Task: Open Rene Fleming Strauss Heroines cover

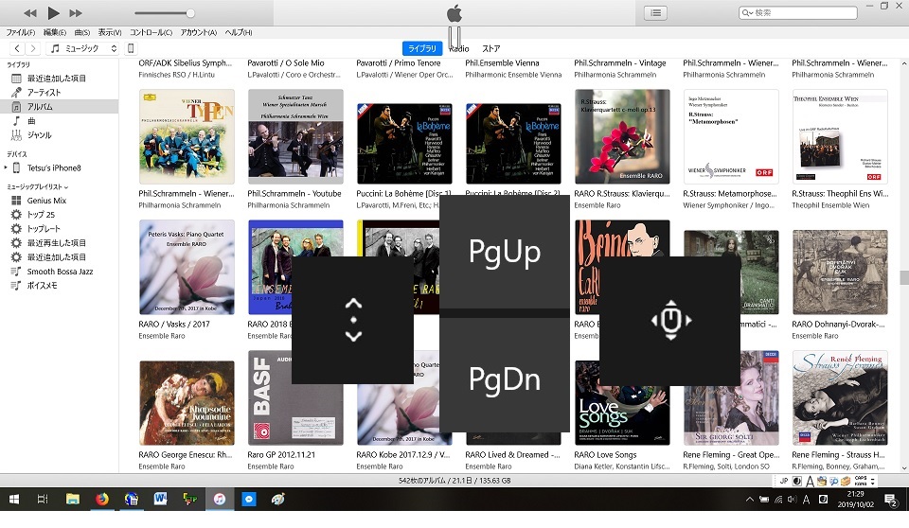Action: (840, 397)
